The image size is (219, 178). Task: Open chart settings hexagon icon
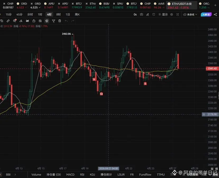pos(172,14)
